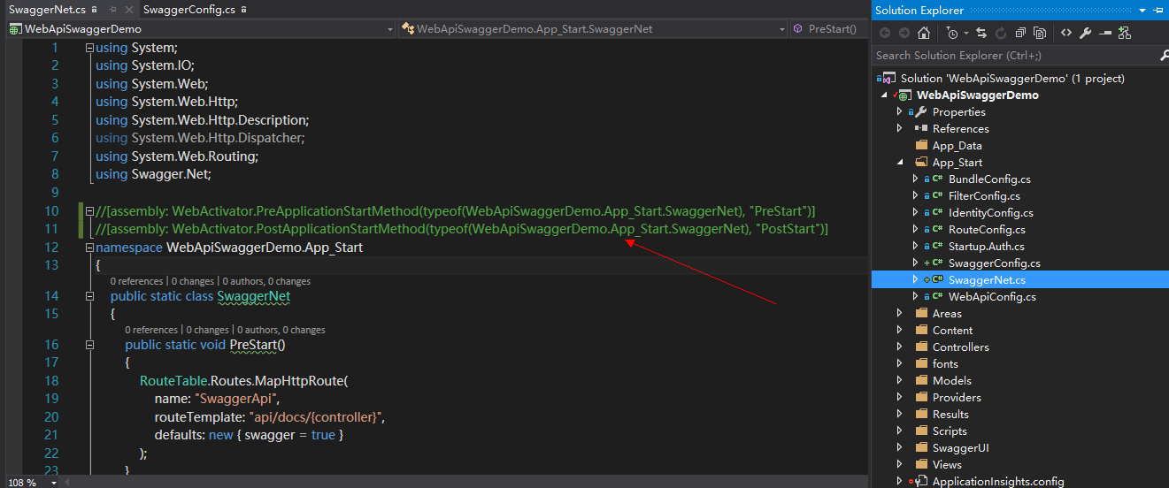
Task: Select RouteConfig.cs in Solution Explorer
Action: [x=987, y=229]
